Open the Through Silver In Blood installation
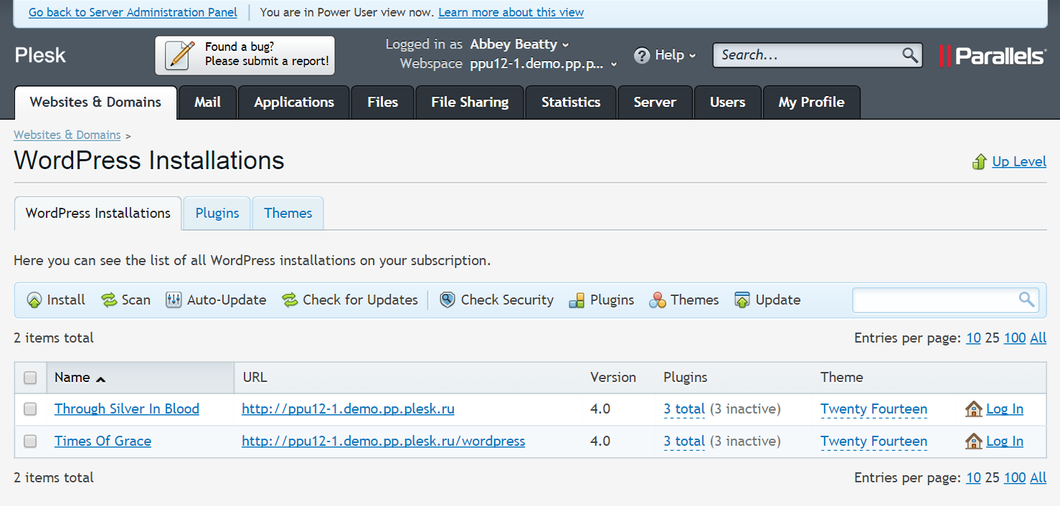1060x506 pixels. [x=127, y=409]
